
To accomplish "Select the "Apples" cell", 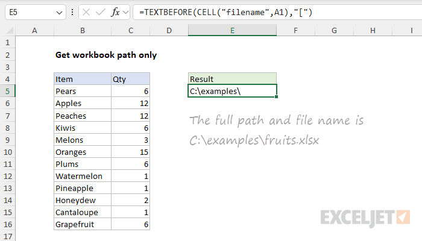I will [x=83, y=103].
